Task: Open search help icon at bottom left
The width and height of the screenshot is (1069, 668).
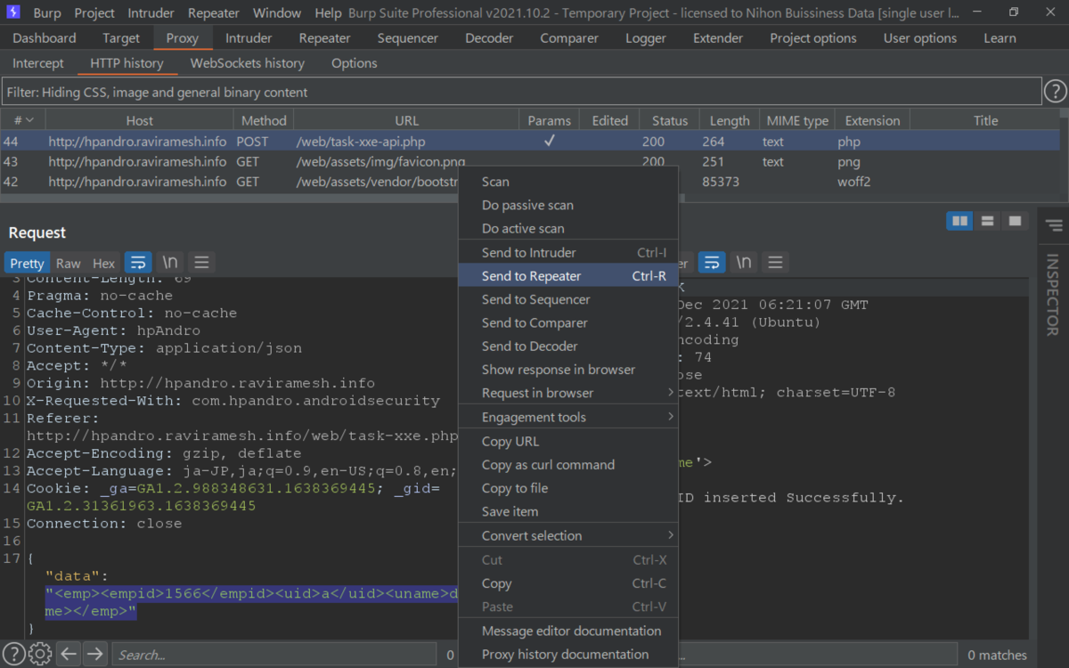Action: coord(13,654)
